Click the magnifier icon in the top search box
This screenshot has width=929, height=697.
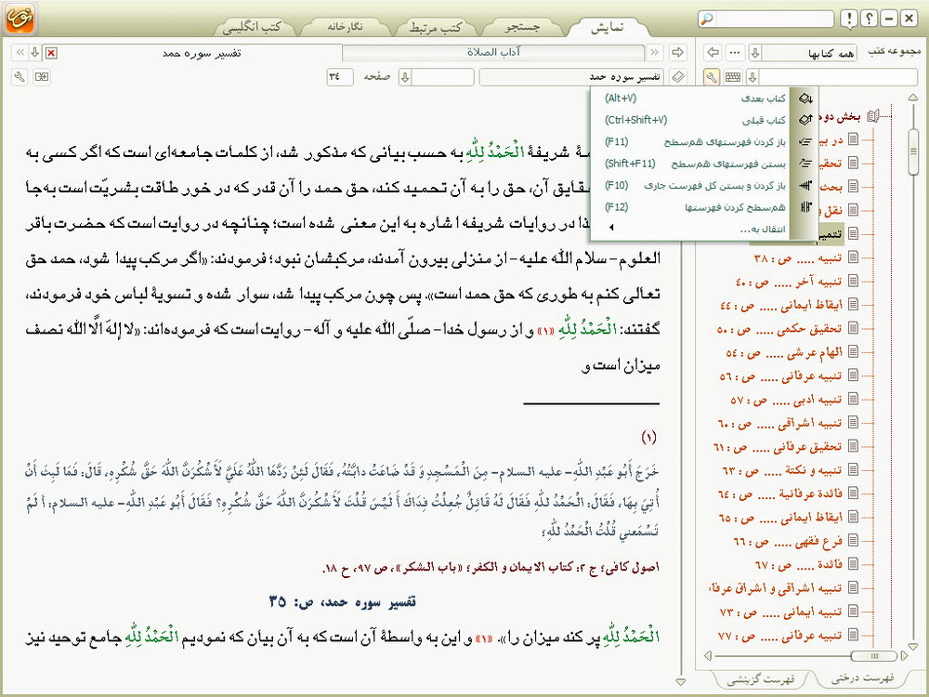tap(707, 19)
